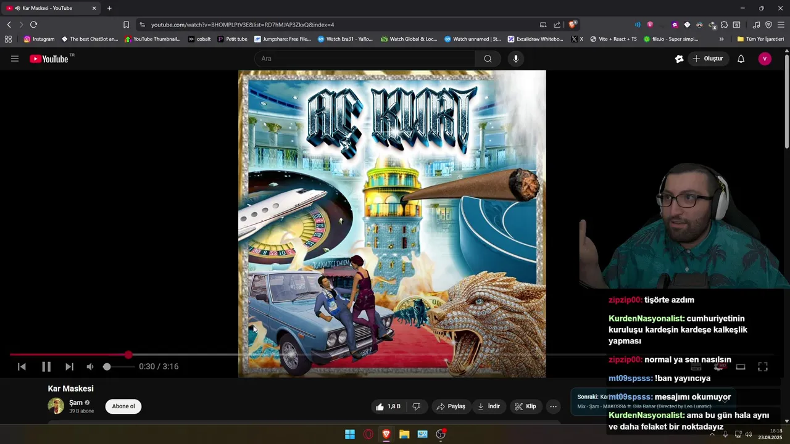Go to the YouTube home logo
Screen dimensions: 790x444
49,59
